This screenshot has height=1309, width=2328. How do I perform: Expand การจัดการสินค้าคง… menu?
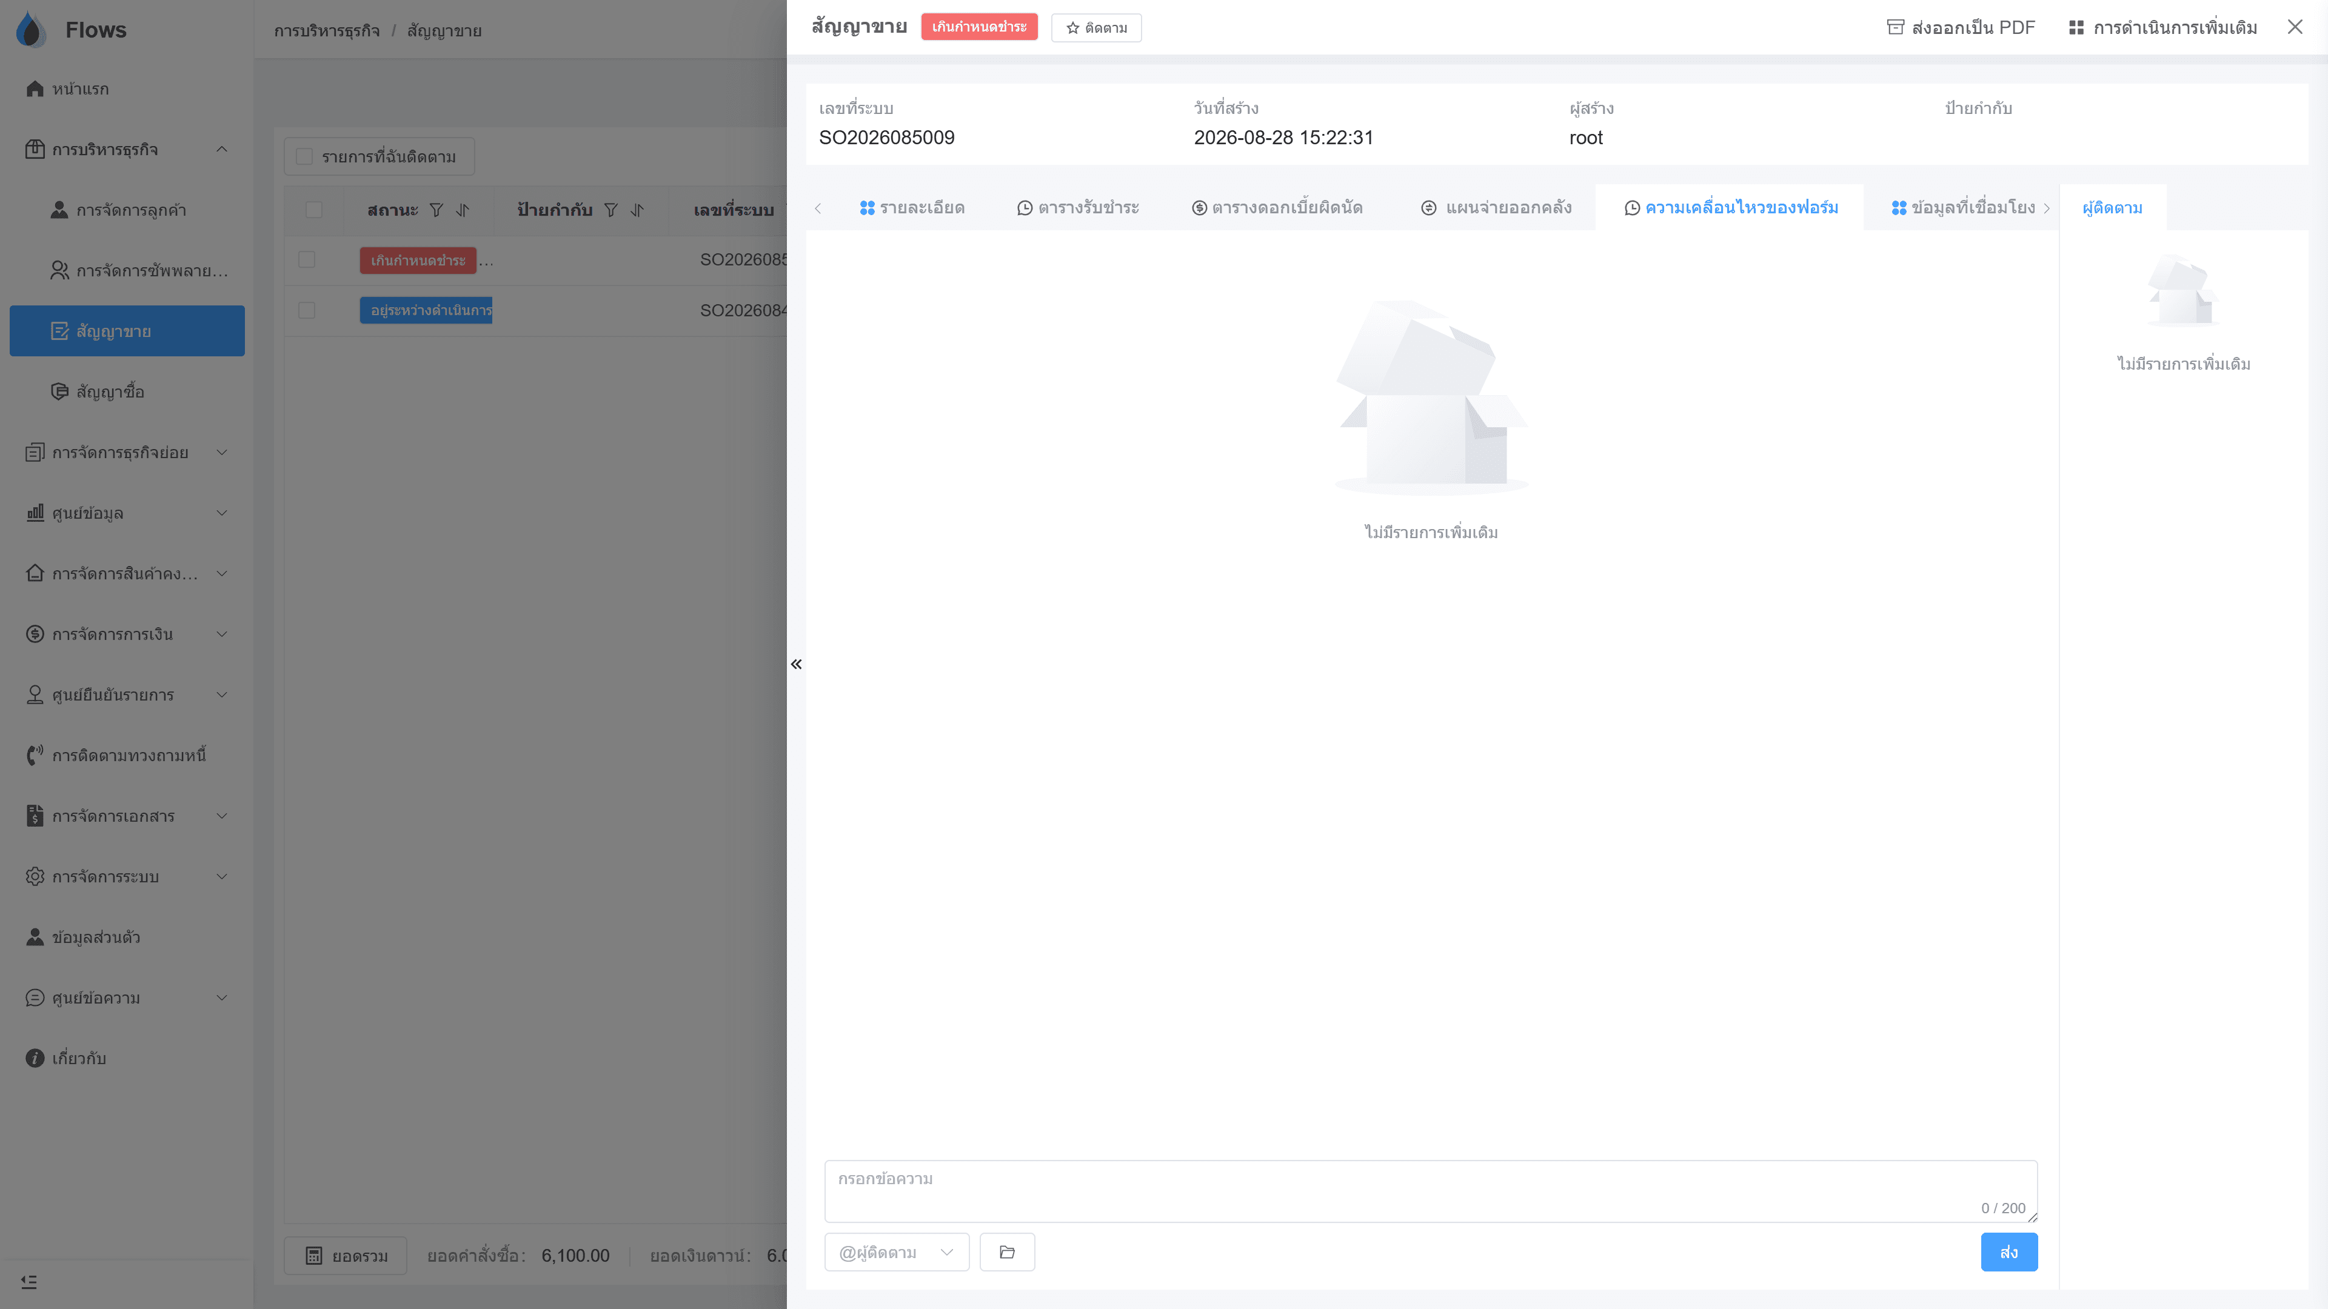click(x=127, y=573)
